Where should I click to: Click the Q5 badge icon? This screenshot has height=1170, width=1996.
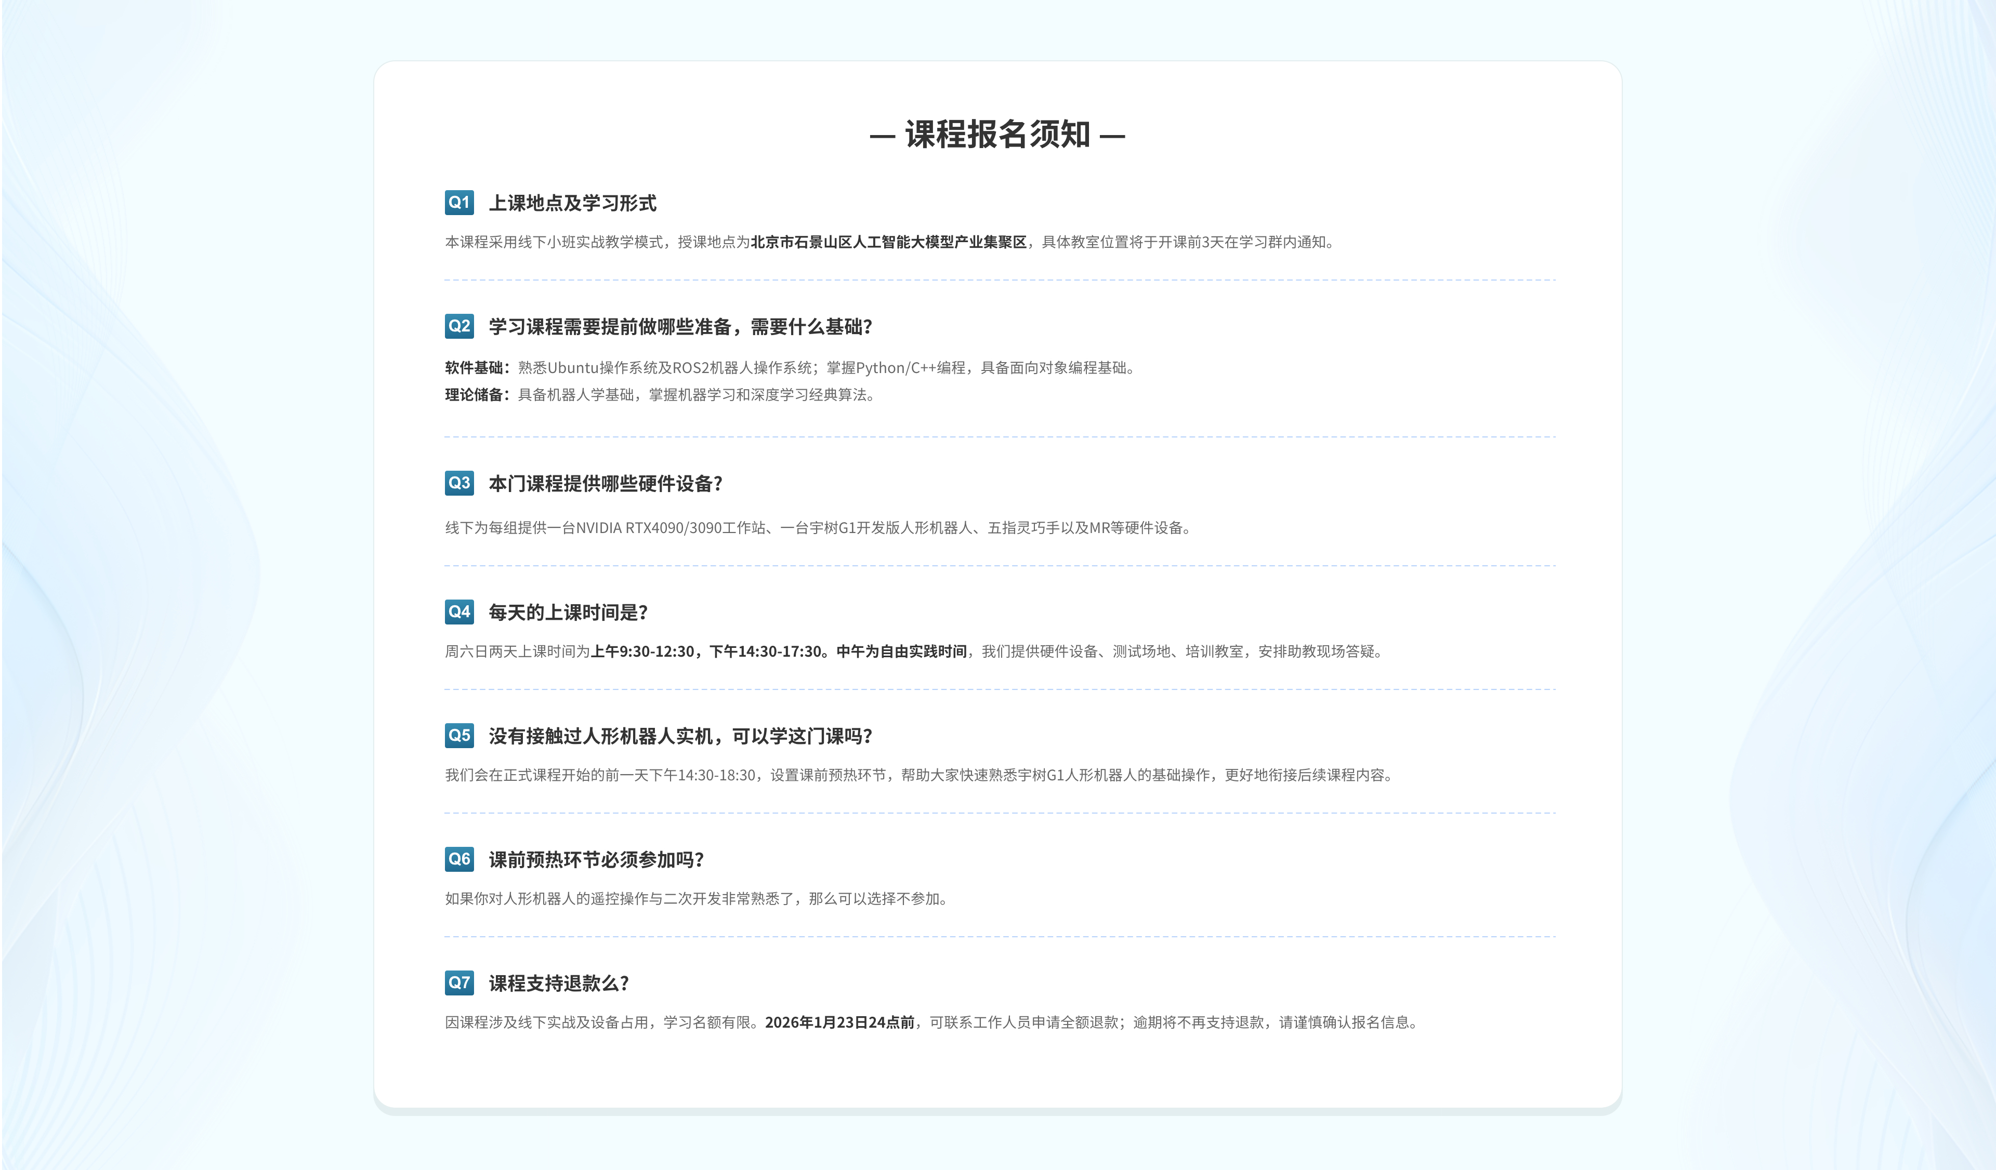(458, 735)
